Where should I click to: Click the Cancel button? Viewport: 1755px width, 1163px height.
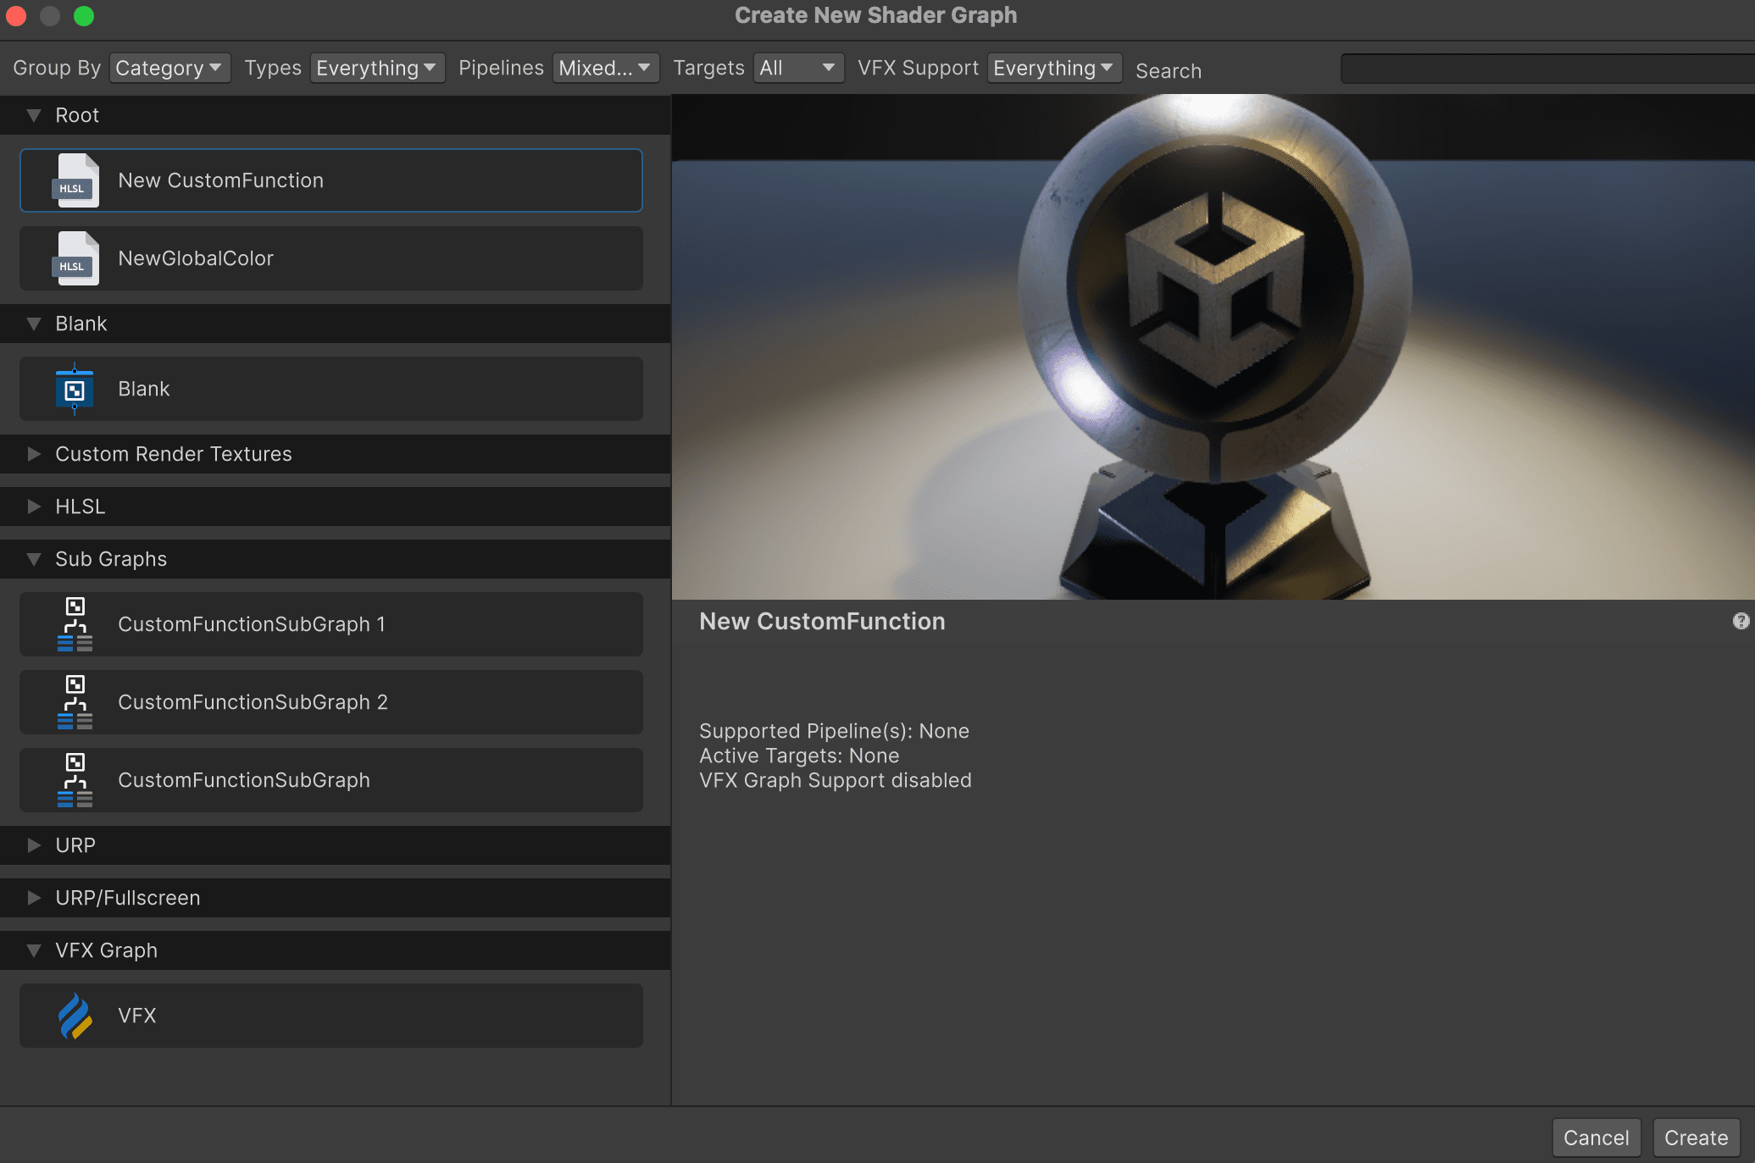[1596, 1138]
